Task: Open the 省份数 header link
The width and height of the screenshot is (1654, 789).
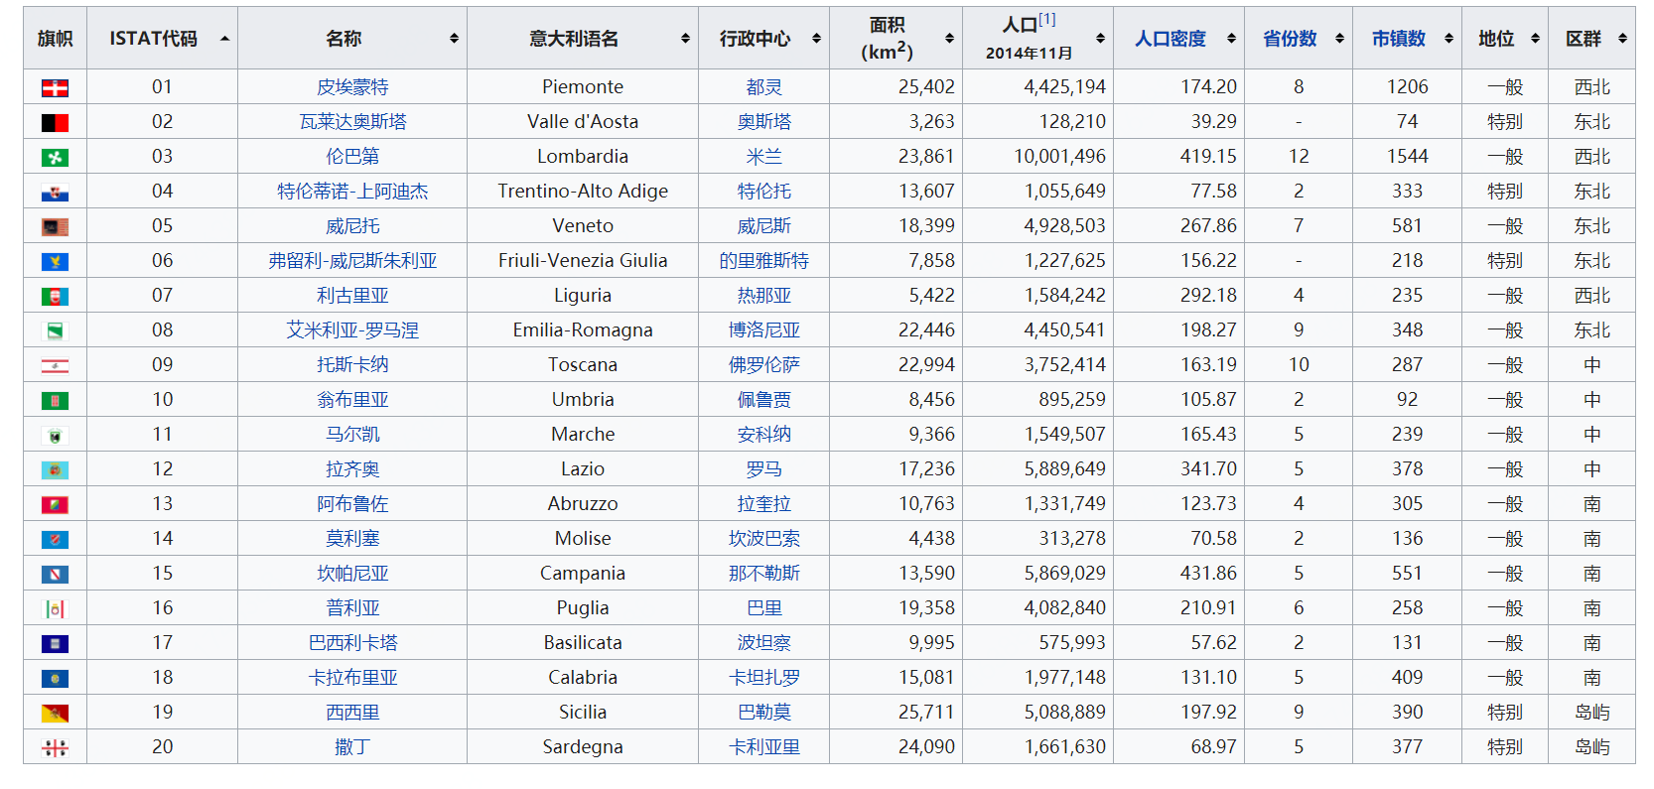Action: pos(1290,39)
